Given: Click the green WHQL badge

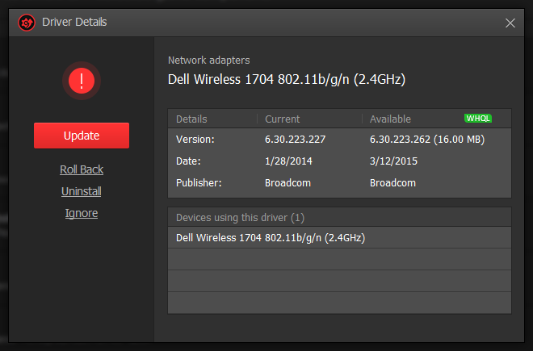Looking at the screenshot, I should (x=478, y=119).
